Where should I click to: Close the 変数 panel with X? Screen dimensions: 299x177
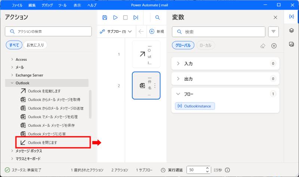[275, 18]
